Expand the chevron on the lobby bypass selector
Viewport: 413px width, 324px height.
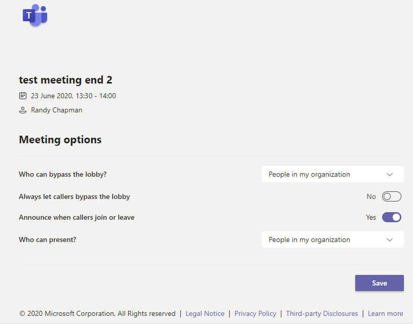pyautogui.click(x=390, y=174)
